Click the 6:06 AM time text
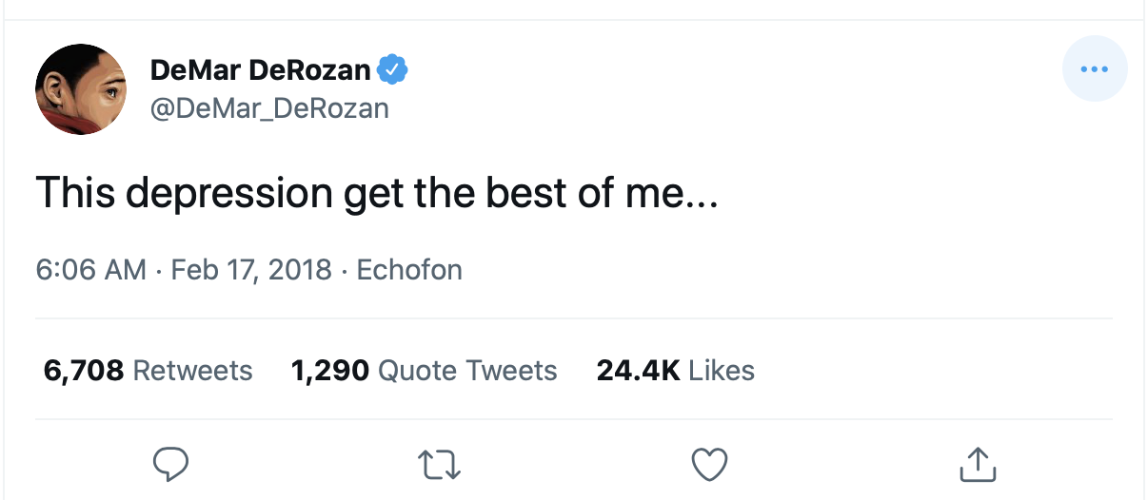 click(91, 270)
